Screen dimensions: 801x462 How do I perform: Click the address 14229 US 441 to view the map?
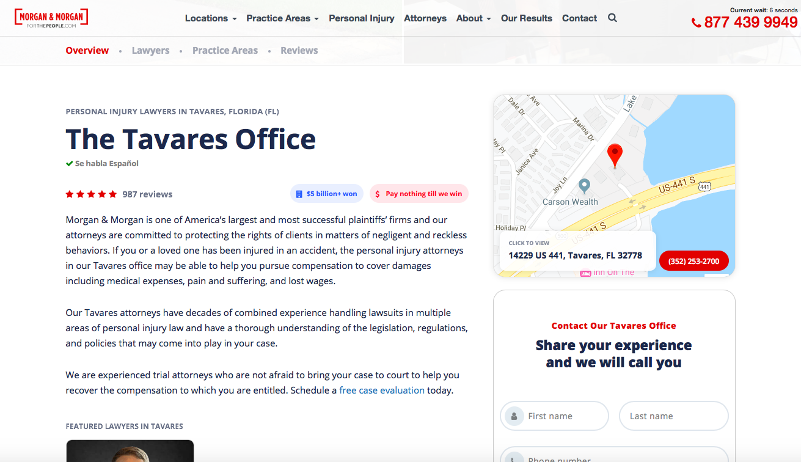576,255
